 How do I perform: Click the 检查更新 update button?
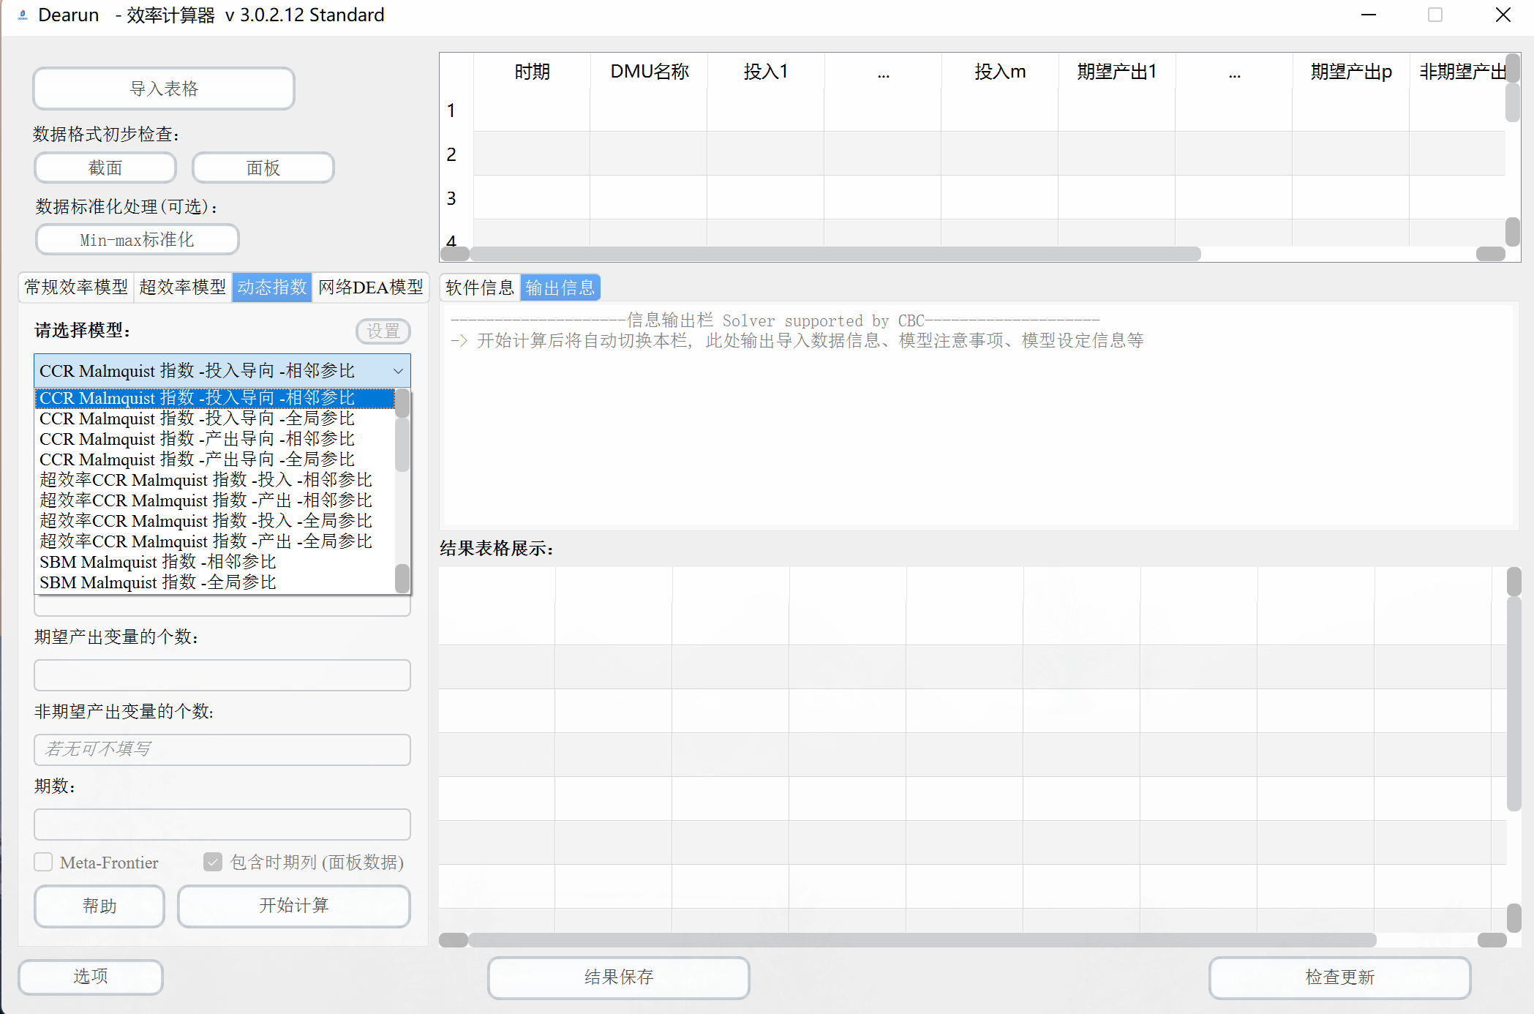point(1339,977)
